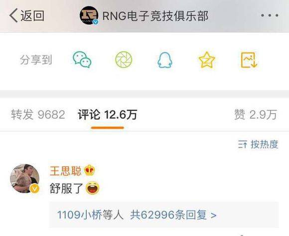
Task: Open RNG电子竞技俱乐部 title link
Action: tap(155, 16)
